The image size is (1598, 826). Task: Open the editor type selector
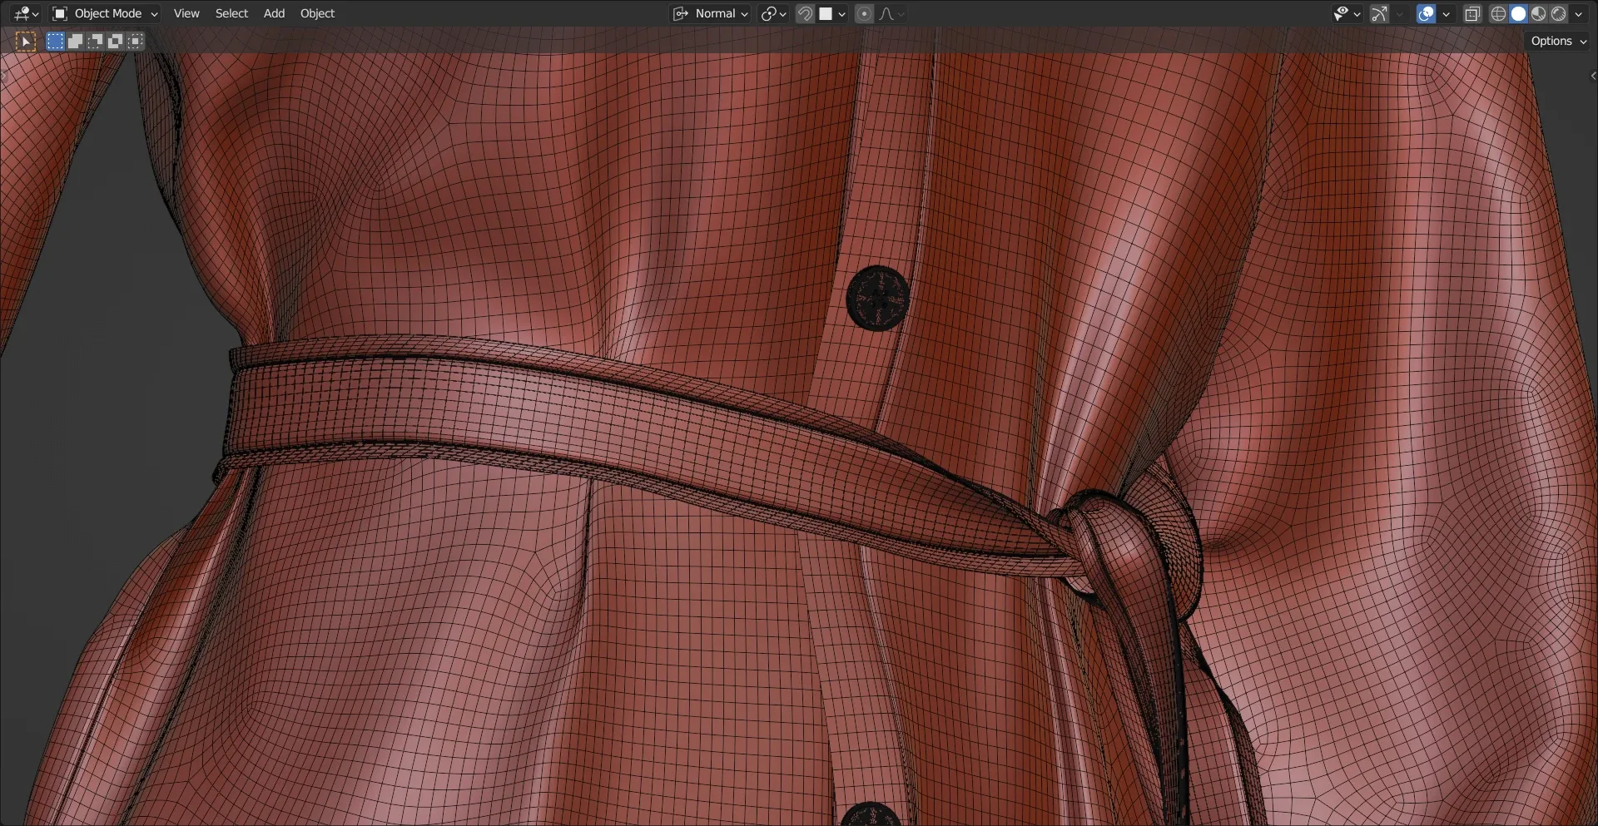tap(26, 13)
